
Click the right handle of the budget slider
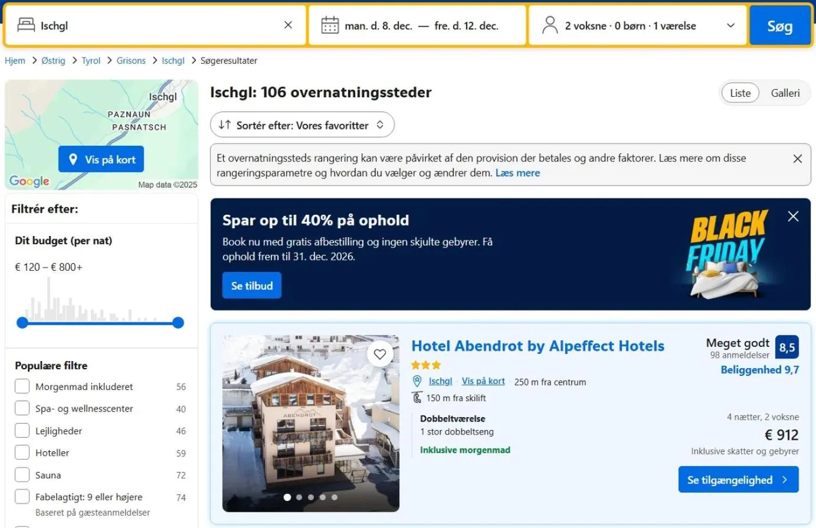(x=177, y=323)
